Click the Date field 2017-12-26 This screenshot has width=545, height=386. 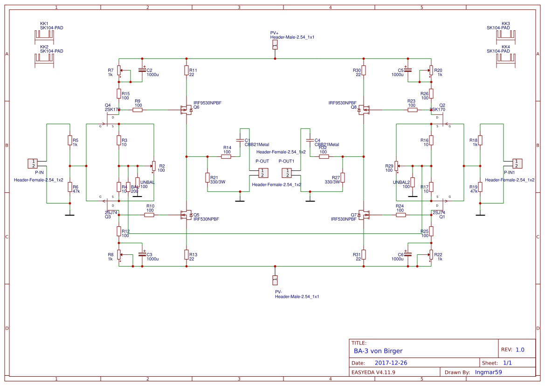[x=391, y=362]
